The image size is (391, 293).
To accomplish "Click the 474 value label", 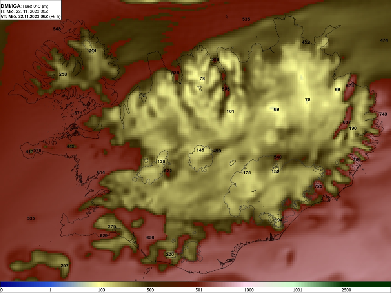I will tap(384, 40).
